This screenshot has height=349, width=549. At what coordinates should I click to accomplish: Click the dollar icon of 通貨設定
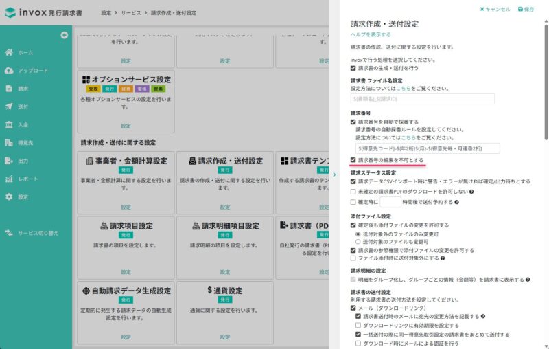[x=210, y=290]
